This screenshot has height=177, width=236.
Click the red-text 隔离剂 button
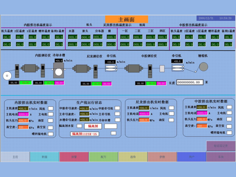[93, 126]
